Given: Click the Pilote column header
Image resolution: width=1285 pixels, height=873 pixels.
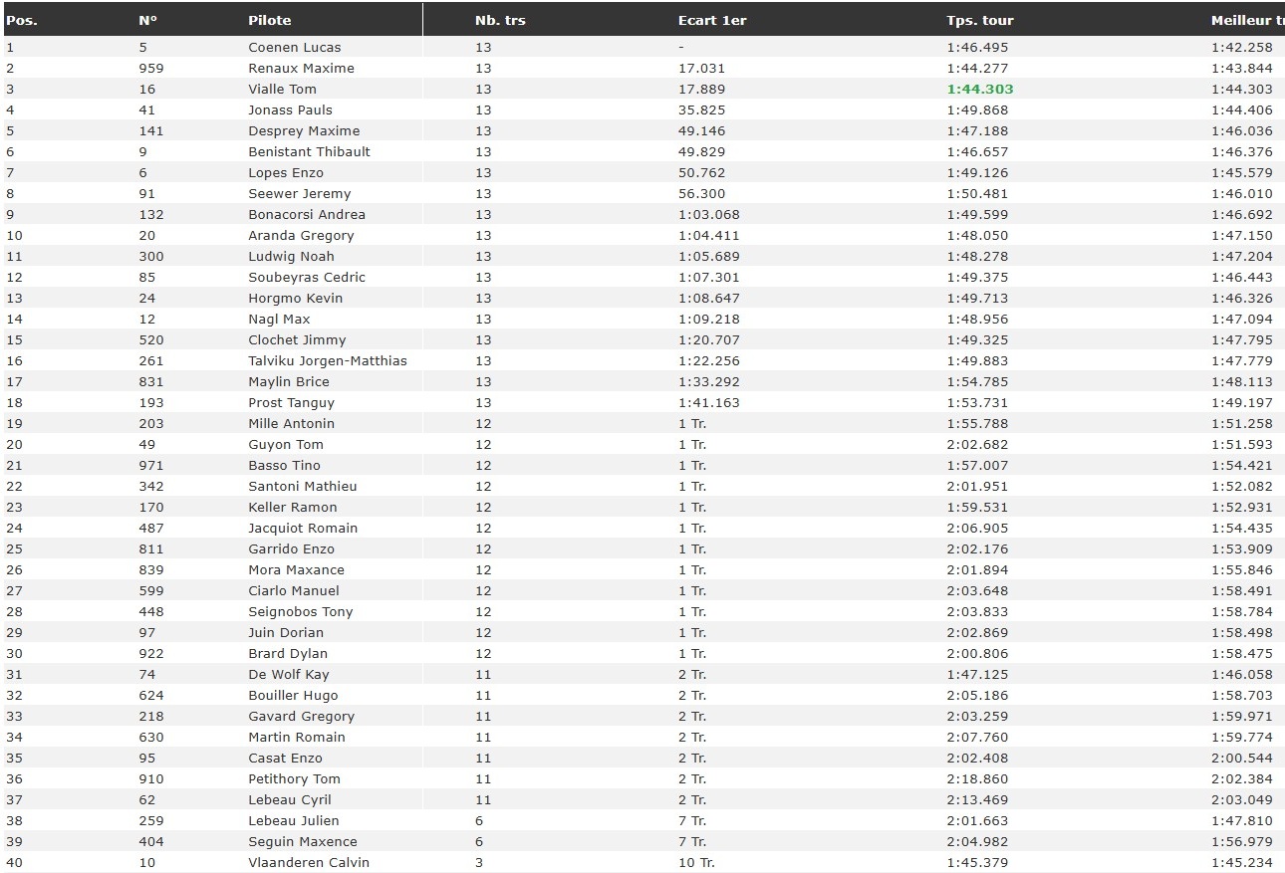Looking at the screenshot, I should click(270, 20).
